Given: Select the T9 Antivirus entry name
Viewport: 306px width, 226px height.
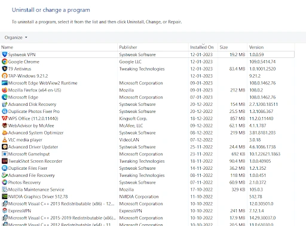Looking at the screenshot, I should coord(20,69).
